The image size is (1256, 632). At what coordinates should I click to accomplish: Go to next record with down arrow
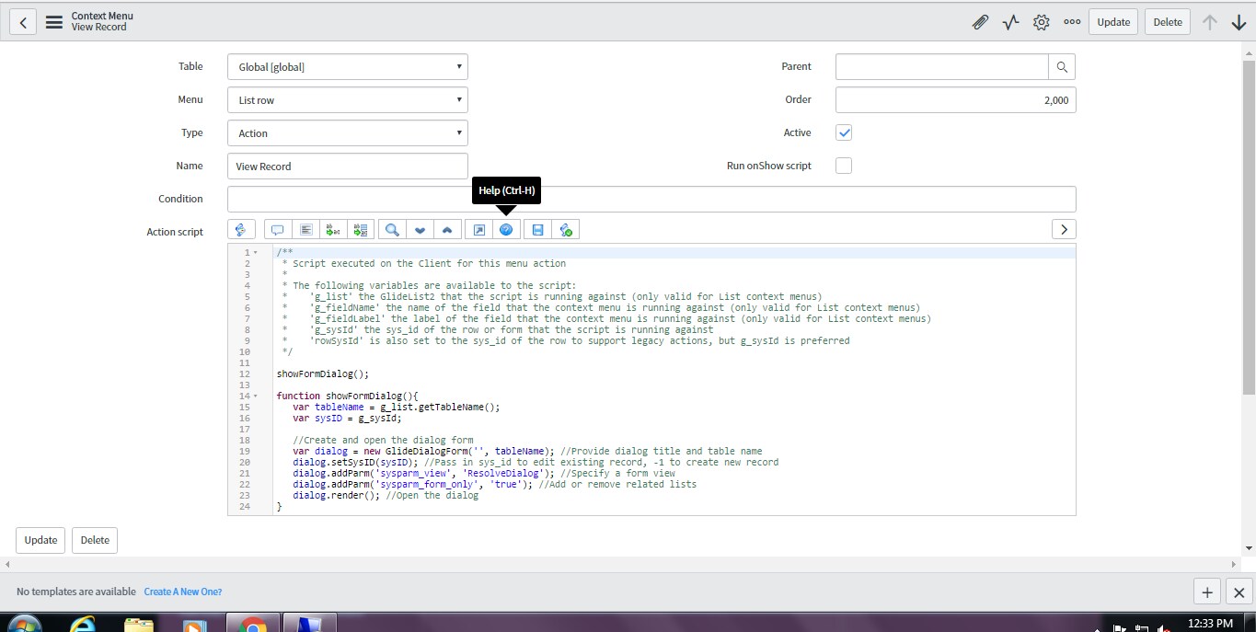(x=1239, y=22)
